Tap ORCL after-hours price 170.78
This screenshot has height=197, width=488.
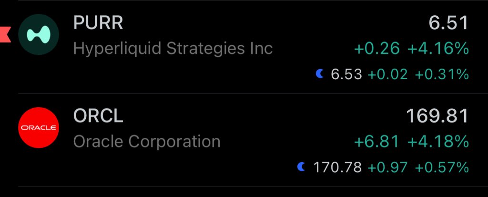tap(337, 167)
